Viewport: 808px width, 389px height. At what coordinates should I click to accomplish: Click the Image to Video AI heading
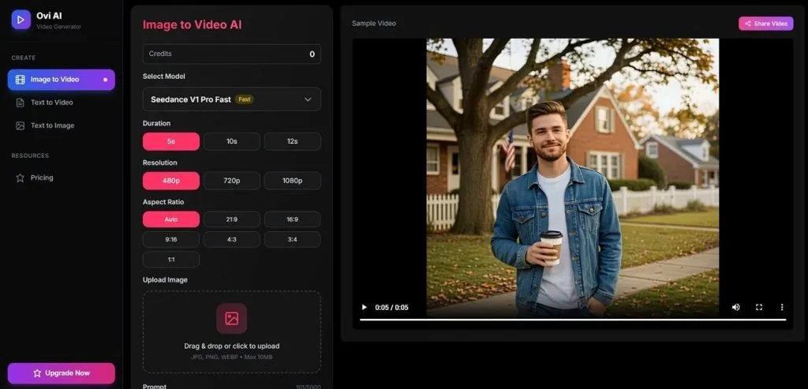pos(193,24)
